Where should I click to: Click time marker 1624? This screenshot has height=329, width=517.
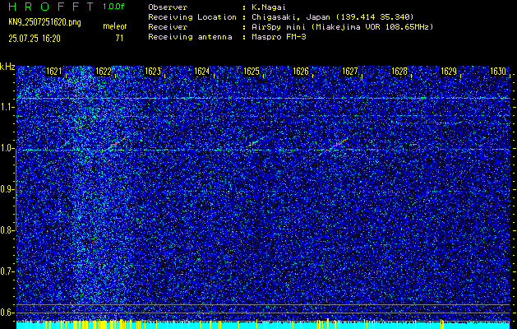(x=202, y=72)
